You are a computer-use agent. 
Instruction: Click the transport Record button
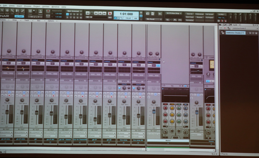(110, 14)
